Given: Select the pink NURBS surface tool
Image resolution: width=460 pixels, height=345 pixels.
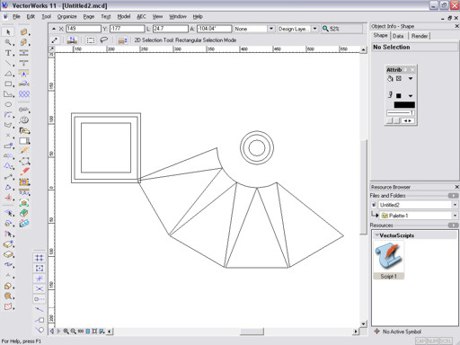Looking at the screenshot, I should point(8,306).
